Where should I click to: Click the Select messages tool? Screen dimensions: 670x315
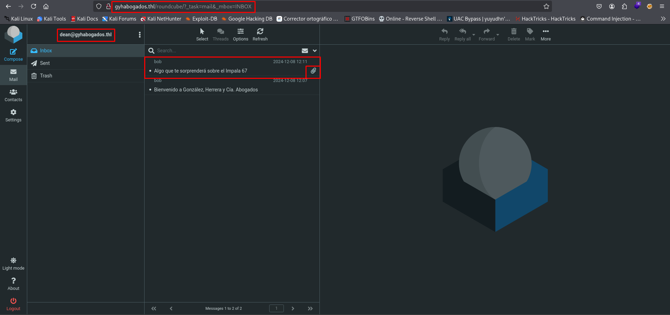[202, 34]
